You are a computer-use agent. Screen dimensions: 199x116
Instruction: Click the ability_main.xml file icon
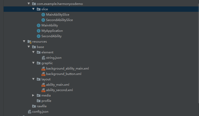click(x=43, y=85)
